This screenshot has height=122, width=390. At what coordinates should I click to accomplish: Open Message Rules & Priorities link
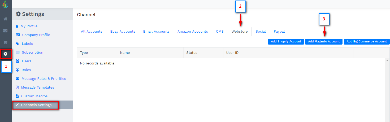(x=44, y=79)
